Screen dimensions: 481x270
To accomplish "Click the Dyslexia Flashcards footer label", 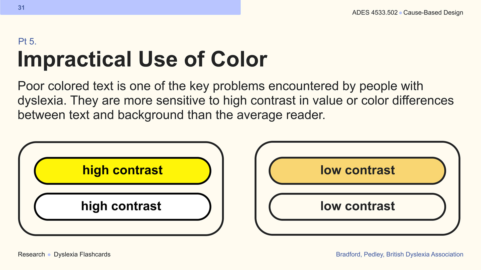I will [82, 254].
